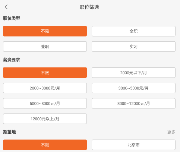The height and width of the screenshot is (152, 180).
Task: Select 不限 under 薪资要求
Action: [x=45, y=73]
